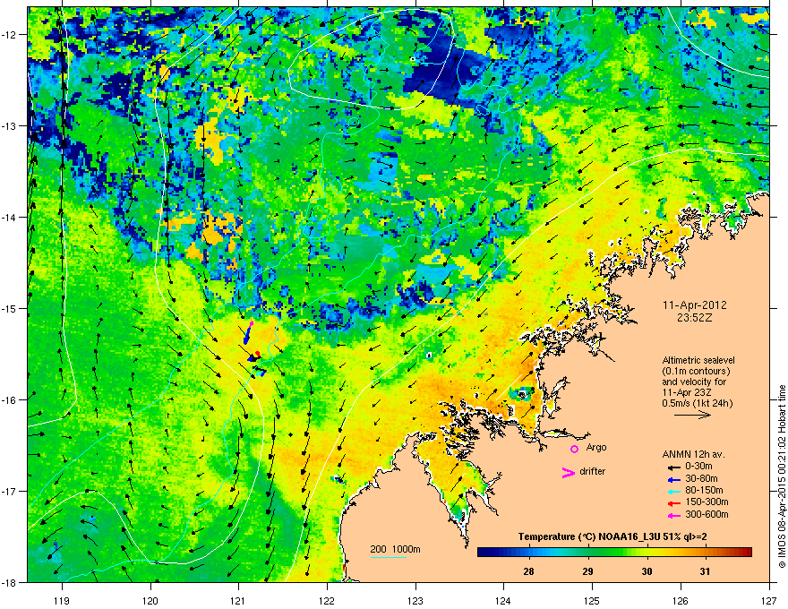Click the '200 1000m' bathymetry label
The height and width of the screenshot is (609, 788).
(x=395, y=549)
